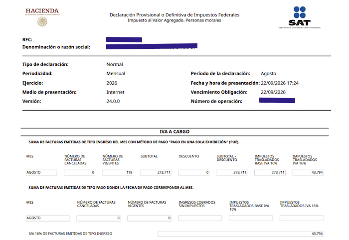
Task: Select Fecha y hora de presentación label
Action: pyautogui.click(x=225, y=83)
